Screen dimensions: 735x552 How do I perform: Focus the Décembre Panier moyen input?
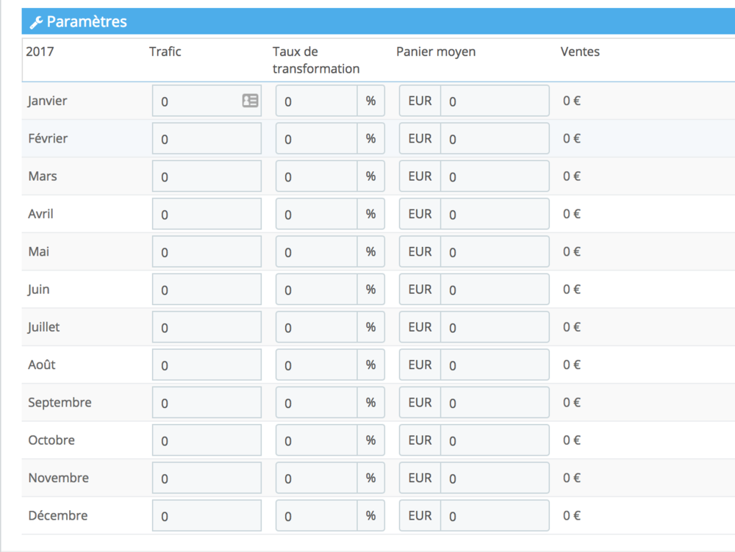point(495,516)
